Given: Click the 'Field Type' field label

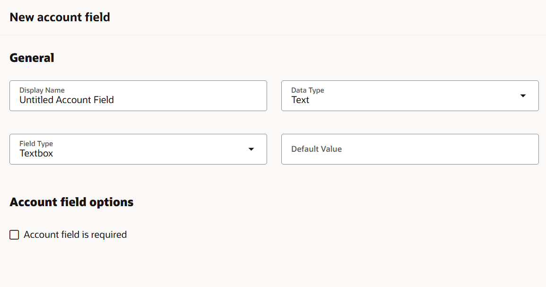Looking at the screenshot, I should pyautogui.click(x=36, y=144).
